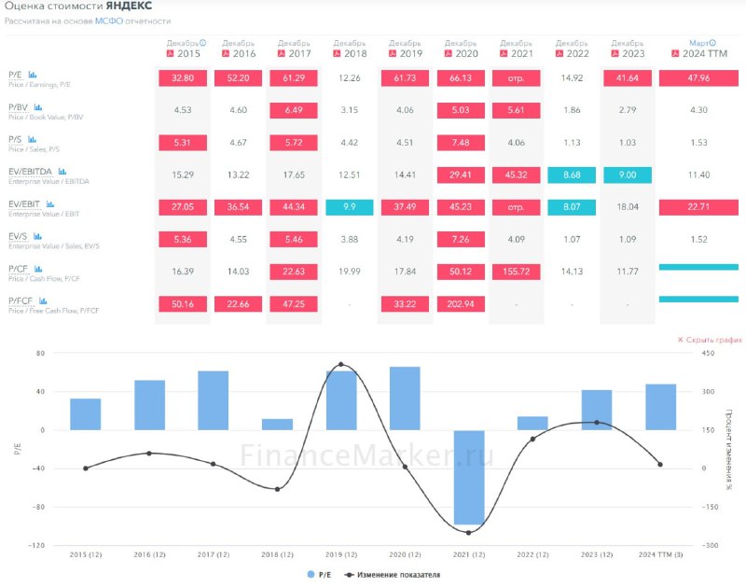This screenshot has width=746, height=587.
Task: Click the P/E bar for 2021 (12)
Action: (469, 477)
